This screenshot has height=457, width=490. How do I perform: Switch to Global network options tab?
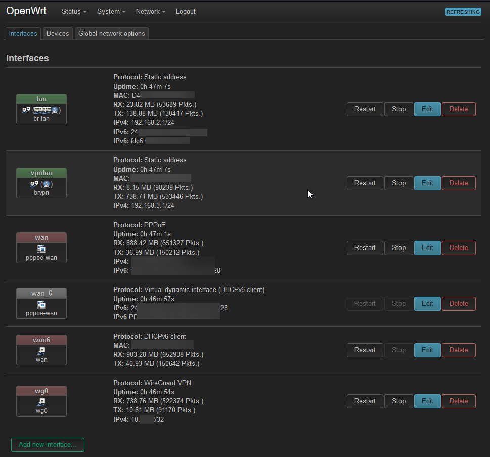pos(112,34)
